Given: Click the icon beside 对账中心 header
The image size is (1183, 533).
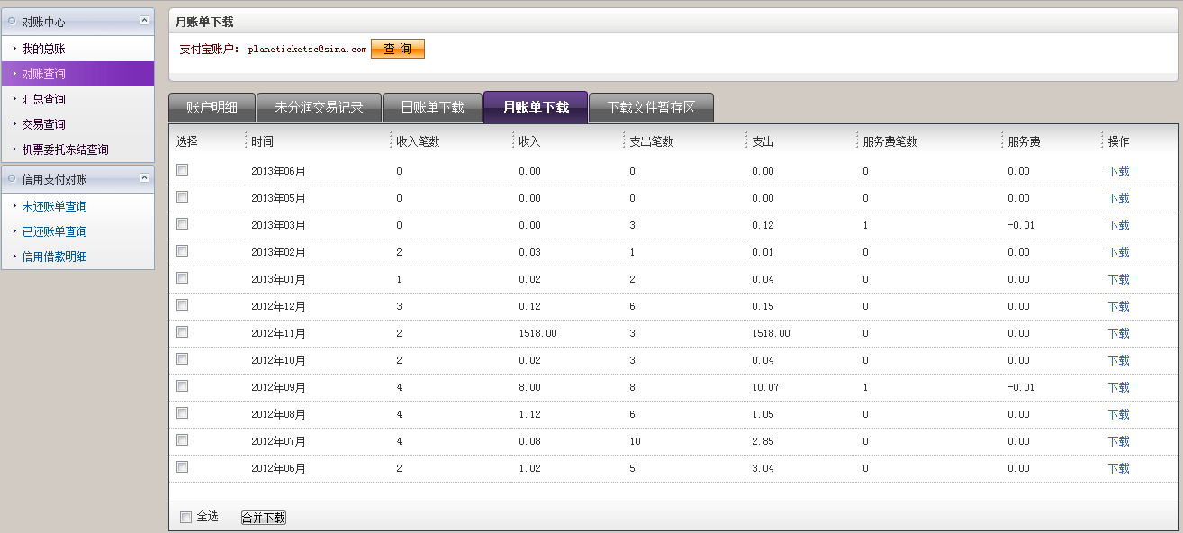Looking at the screenshot, I should point(12,21).
